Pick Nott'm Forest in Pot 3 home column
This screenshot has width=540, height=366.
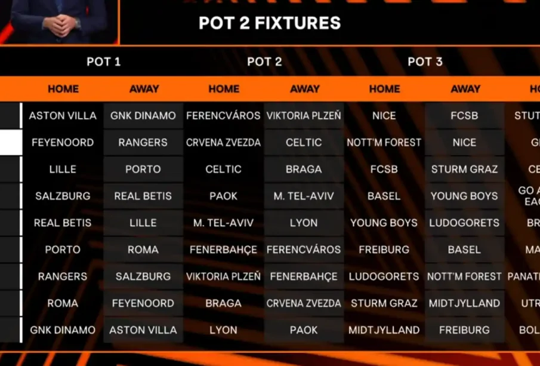384,143
